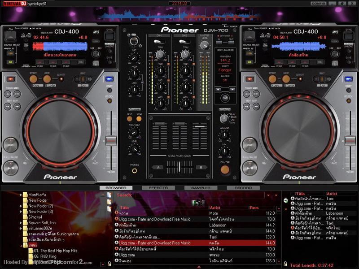Expand the New Folder (2) folder
359x269 pixels.
coord(21,206)
